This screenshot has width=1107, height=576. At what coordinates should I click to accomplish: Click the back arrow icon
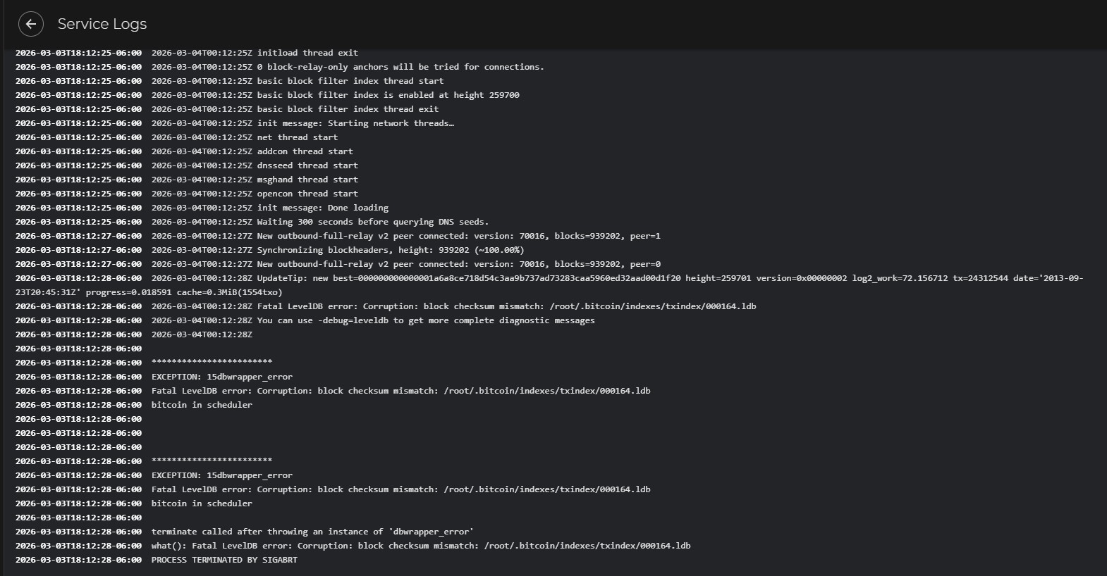pyautogui.click(x=31, y=24)
